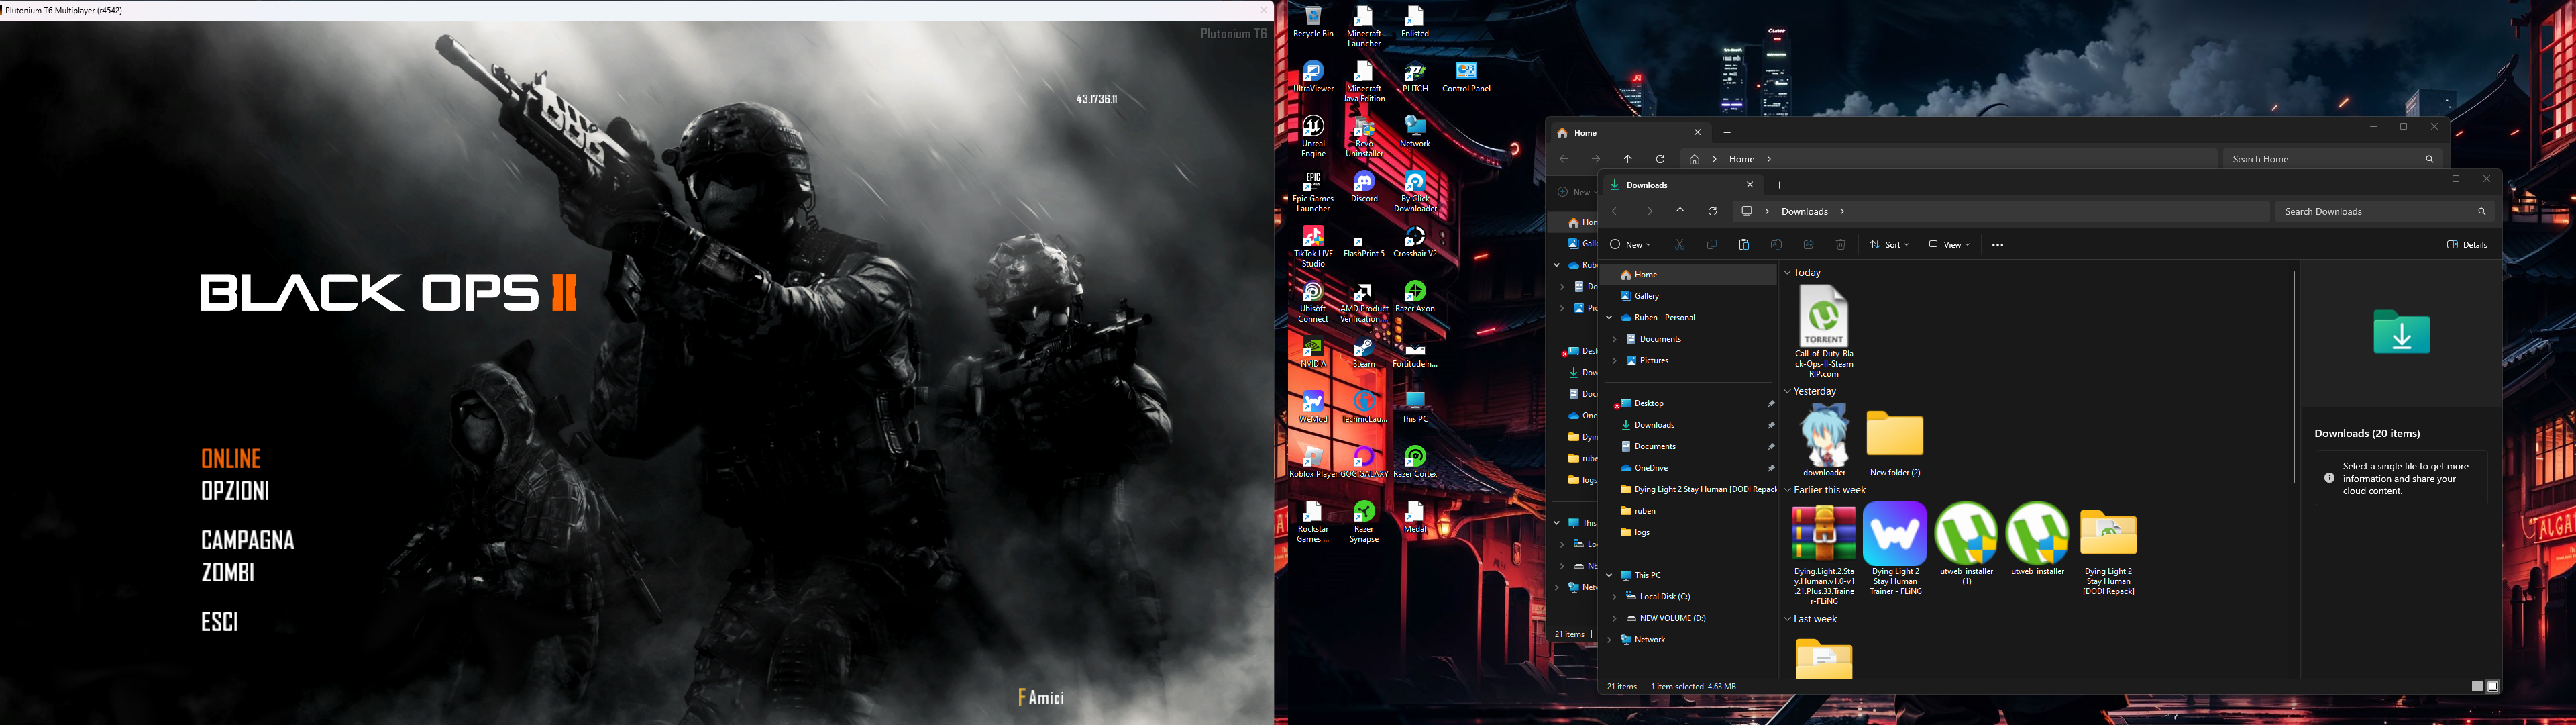This screenshot has width=2576, height=725.
Task: Choose CAMPAGNA from the main menu
Action: pos(247,540)
